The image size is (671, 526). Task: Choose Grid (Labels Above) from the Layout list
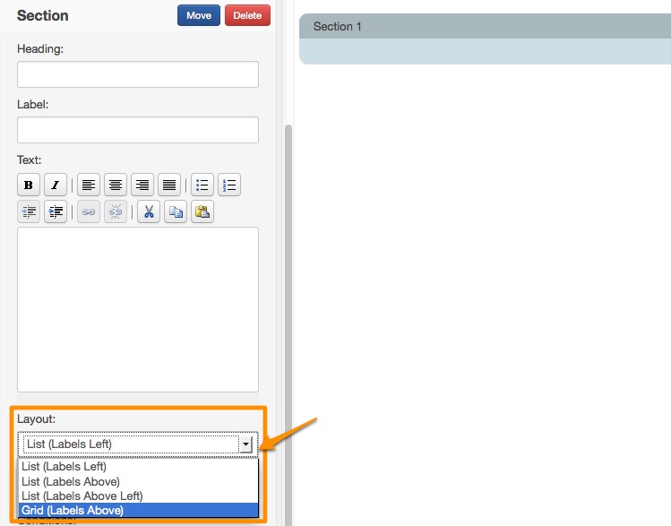pyautogui.click(x=73, y=510)
